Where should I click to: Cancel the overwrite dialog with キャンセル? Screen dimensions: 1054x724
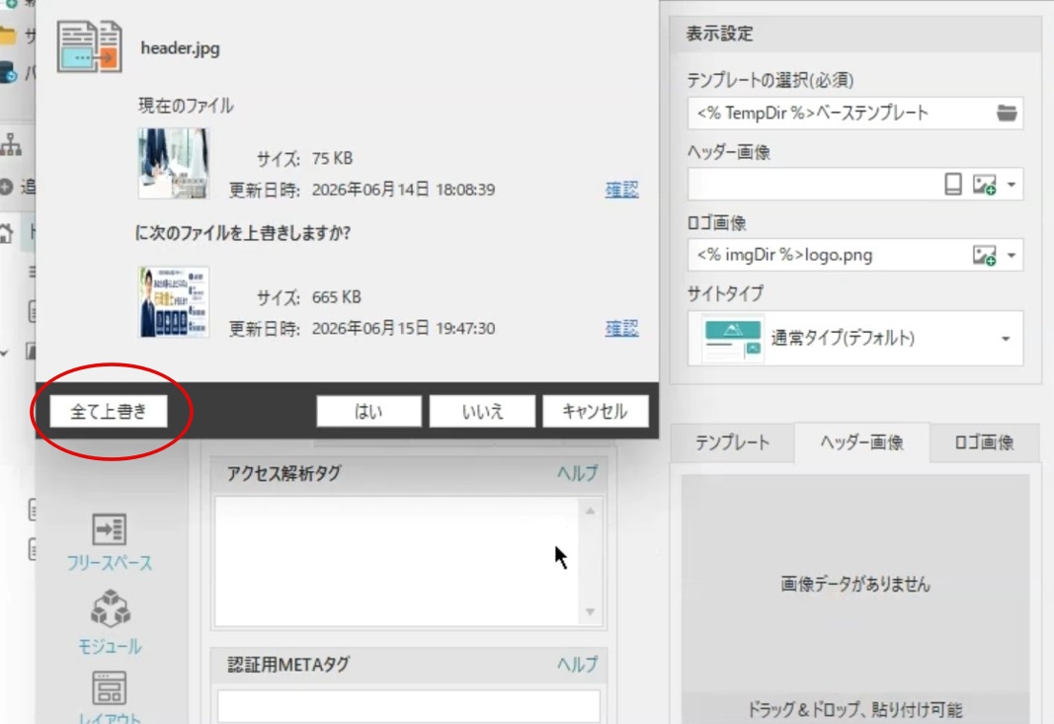[x=595, y=411]
